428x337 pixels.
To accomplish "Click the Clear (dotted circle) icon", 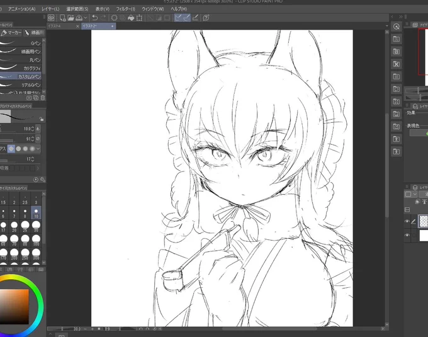I will 114,18.
